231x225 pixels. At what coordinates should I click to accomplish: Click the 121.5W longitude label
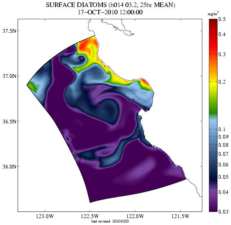tap(180, 216)
